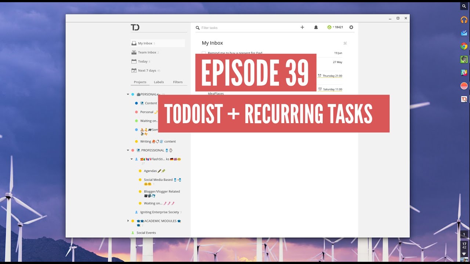Open the notification counter showing 1

tap(464, 234)
